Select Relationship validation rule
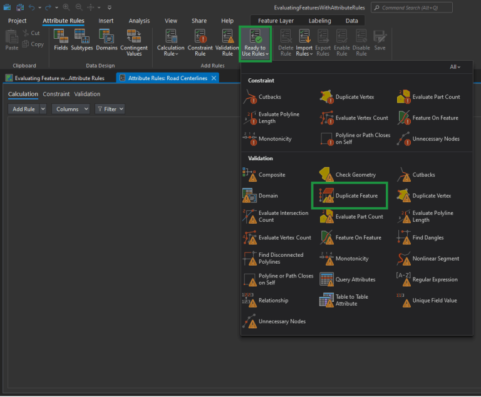 266,301
